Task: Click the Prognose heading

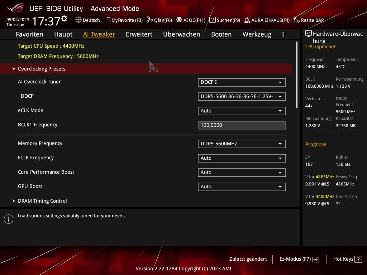Action: [x=316, y=144]
